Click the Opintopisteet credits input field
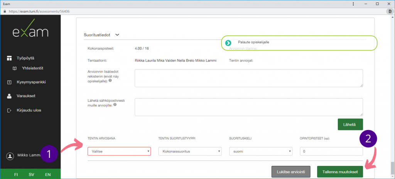Image resolution: width=395 pixels, height=179 pixels. coord(331,152)
